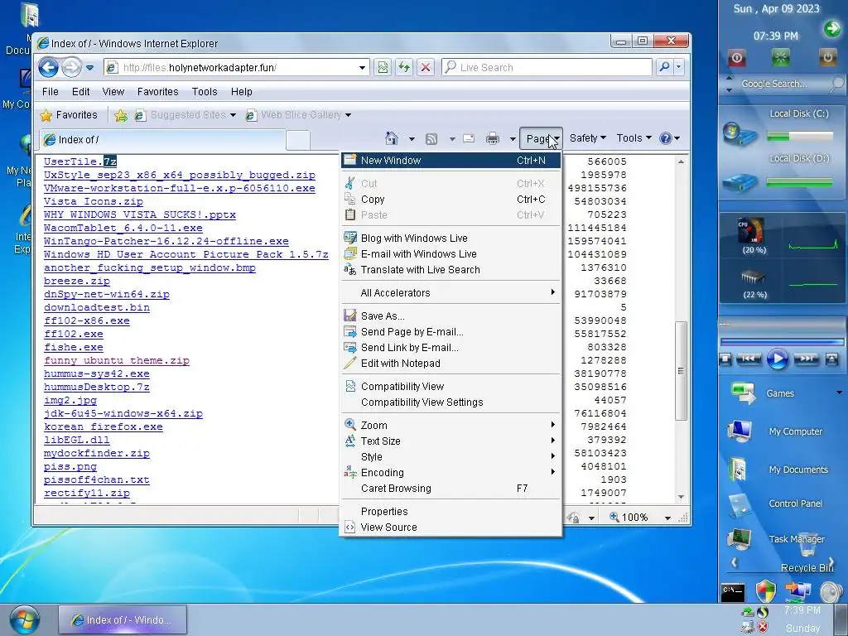848x636 pixels.
Task: Stop loading with the red X icon
Action: (x=426, y=68)
